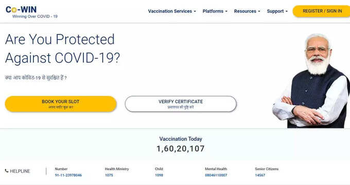Click the HELPLINE label
The image size is (350, 185).
click(x=20, y=171)
